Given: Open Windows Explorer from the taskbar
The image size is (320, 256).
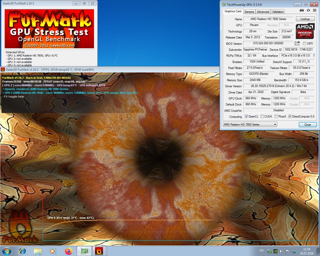Looking at the screenshot, I should pyautogui.click(x=38, y=251).
